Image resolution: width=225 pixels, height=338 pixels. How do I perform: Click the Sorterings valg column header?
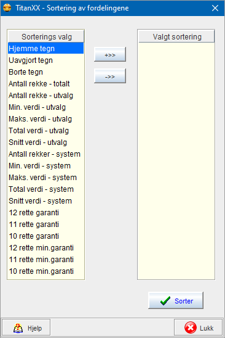(x=46, y=36)
